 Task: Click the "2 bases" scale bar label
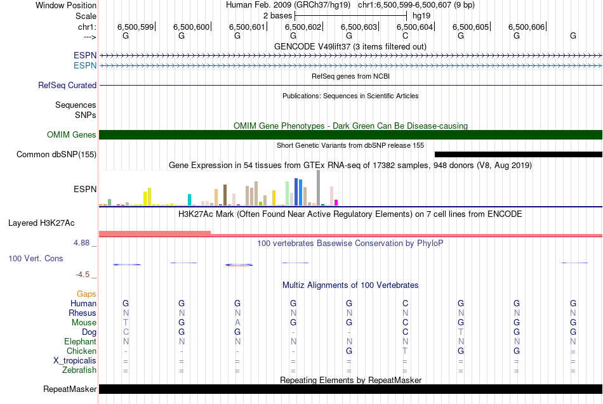(277, 16)
